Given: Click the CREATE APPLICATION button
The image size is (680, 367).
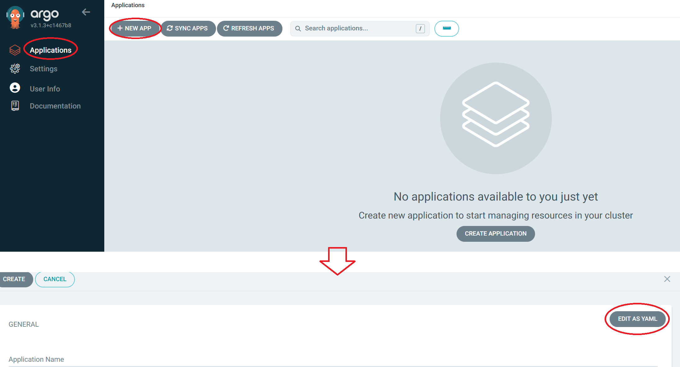Looking at the screenshot, I should point(495,234).
